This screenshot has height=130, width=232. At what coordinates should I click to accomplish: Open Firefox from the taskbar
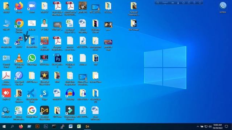21,126
